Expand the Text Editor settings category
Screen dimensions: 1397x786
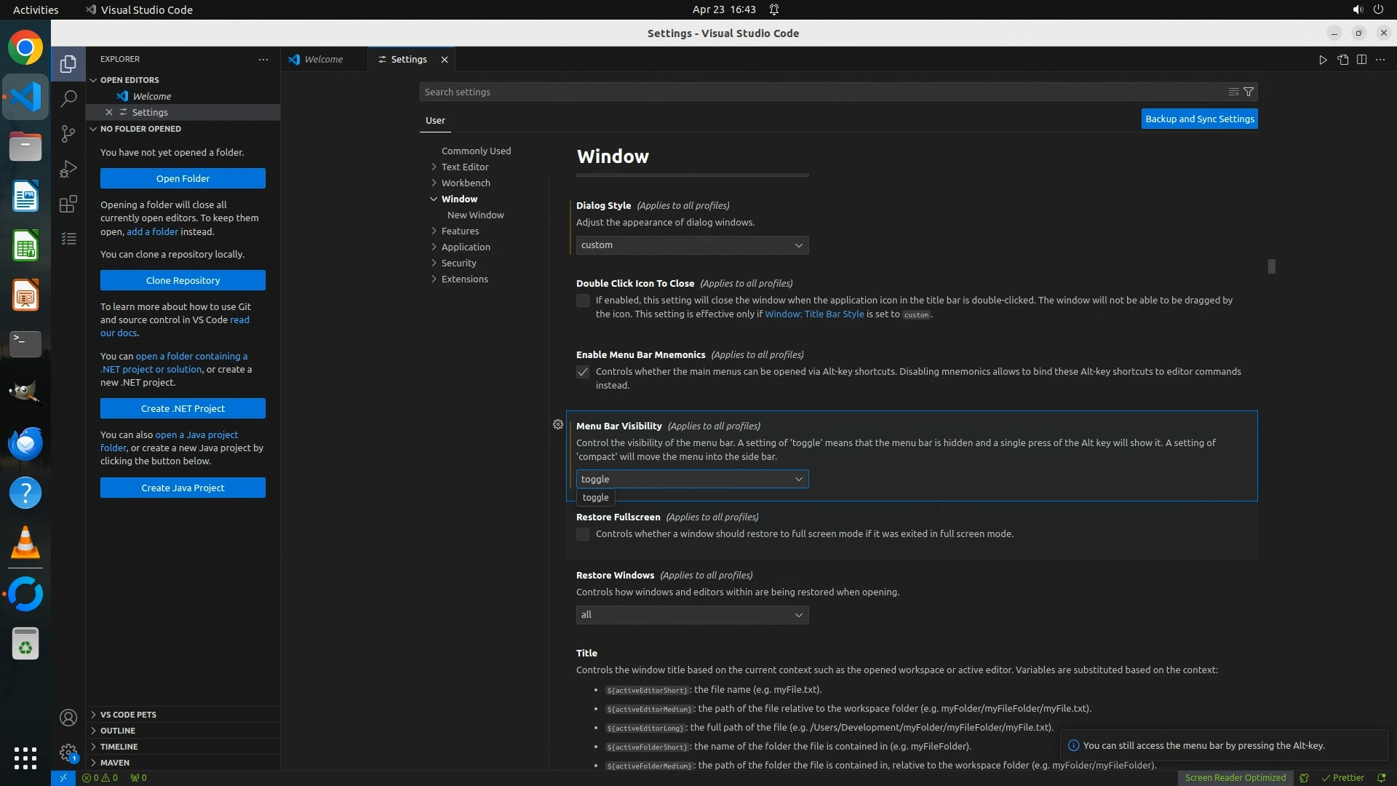[x=465, y=167]
